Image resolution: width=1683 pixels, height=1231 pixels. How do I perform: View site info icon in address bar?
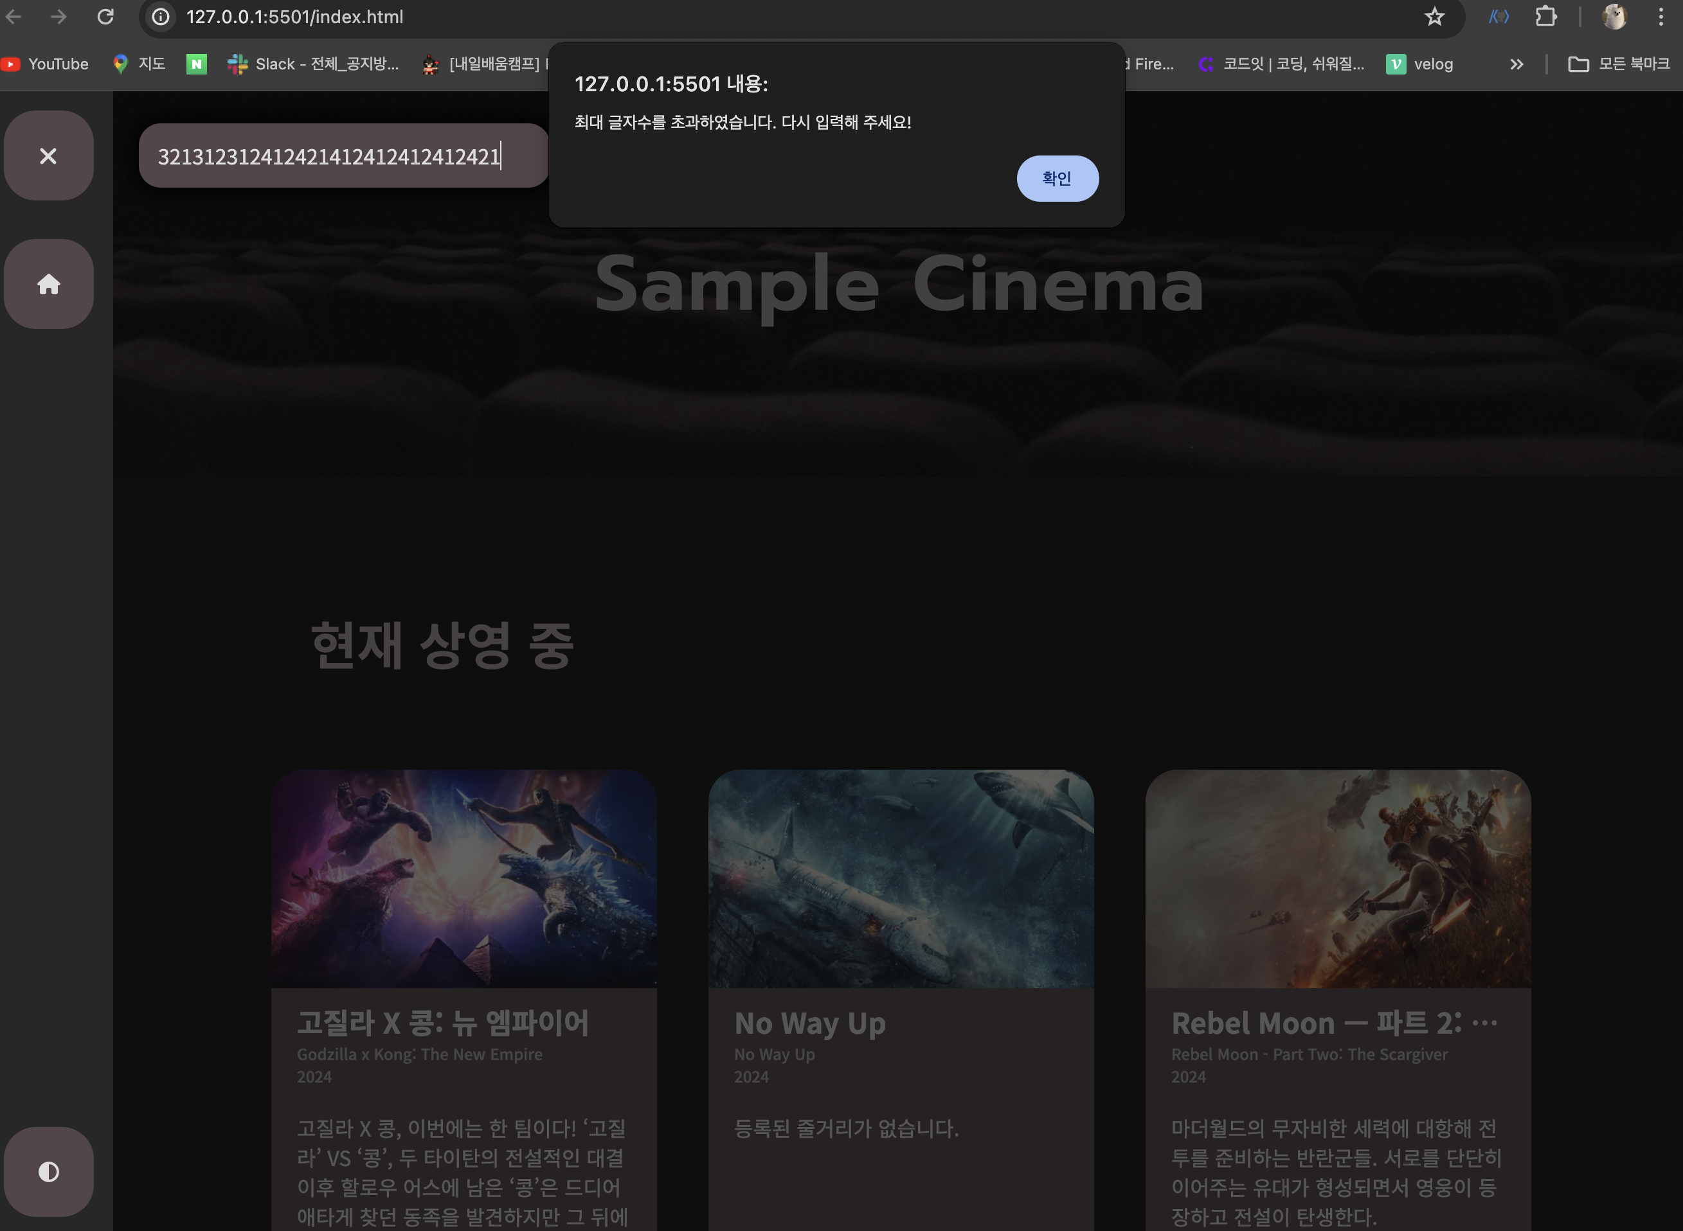pyautogui.click(x=161, y=17)
